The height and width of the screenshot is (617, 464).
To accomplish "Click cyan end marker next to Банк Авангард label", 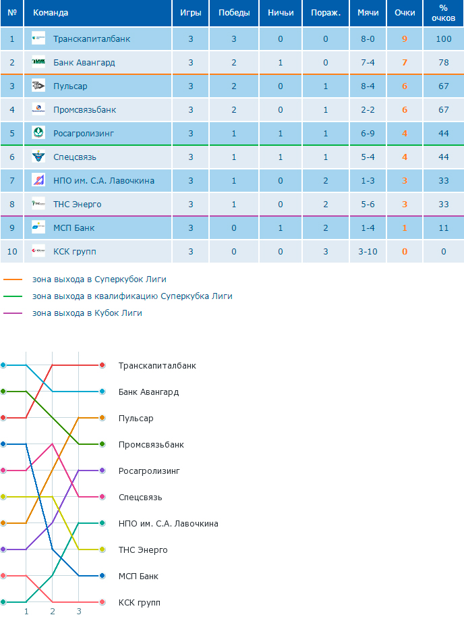I will tap(103, 392).
